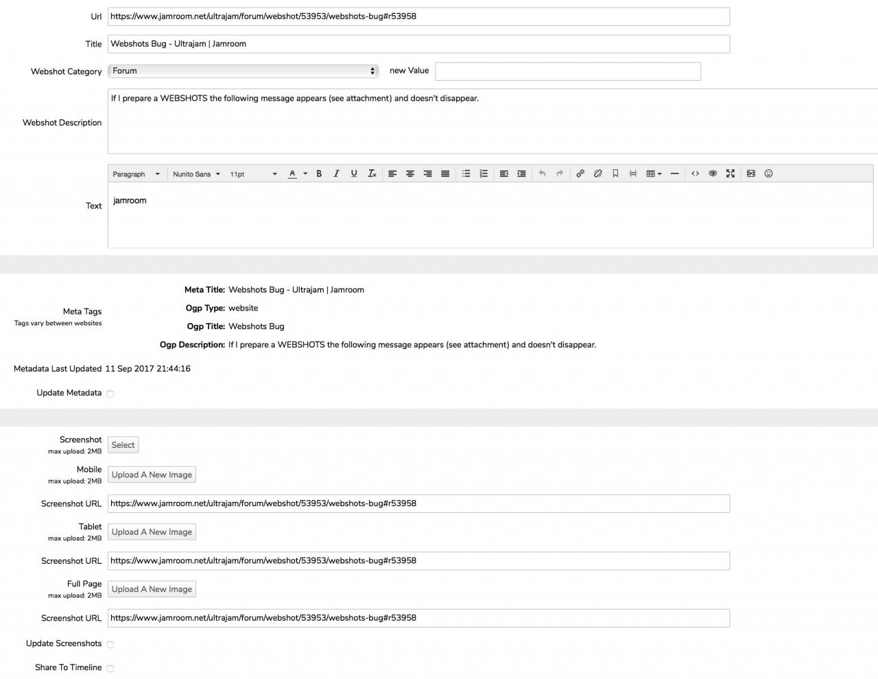The height and width of the screenshot is (679, 878).
Task: Click the Meta Title value text
Action: point(296,290)
